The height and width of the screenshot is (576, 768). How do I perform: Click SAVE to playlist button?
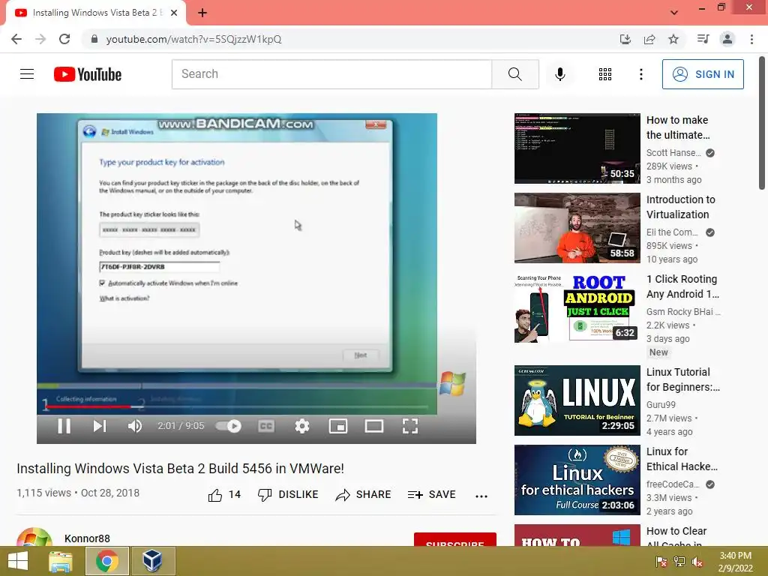click(x=431, y=495)
